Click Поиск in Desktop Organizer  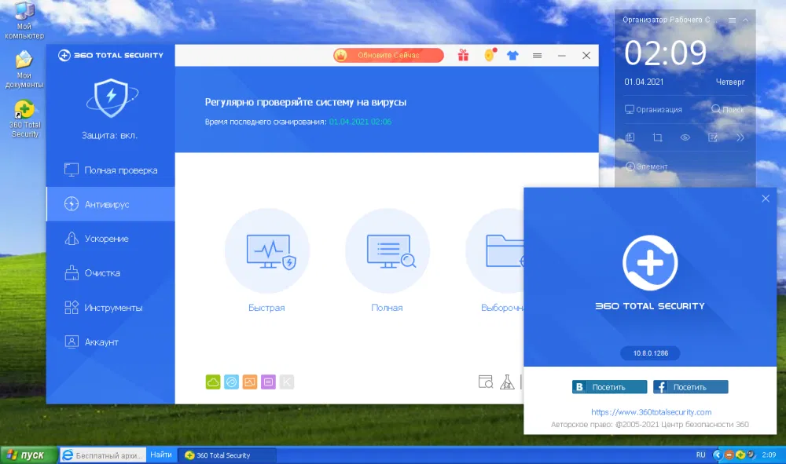click(x=727, y=109)
